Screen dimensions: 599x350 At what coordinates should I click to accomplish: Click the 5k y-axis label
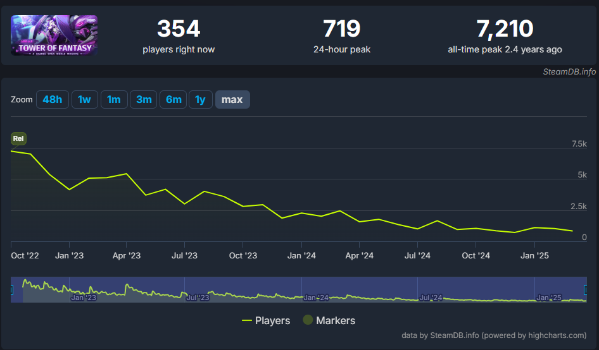click(582, 174)
